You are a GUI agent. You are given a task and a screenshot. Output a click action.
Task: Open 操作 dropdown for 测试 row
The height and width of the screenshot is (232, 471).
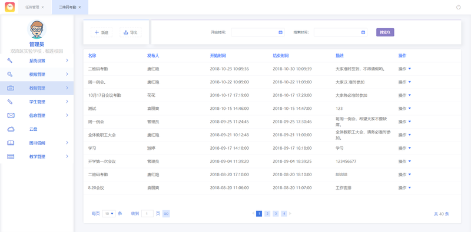point(404,109)
